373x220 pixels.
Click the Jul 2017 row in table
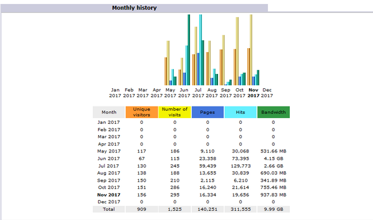191,166
